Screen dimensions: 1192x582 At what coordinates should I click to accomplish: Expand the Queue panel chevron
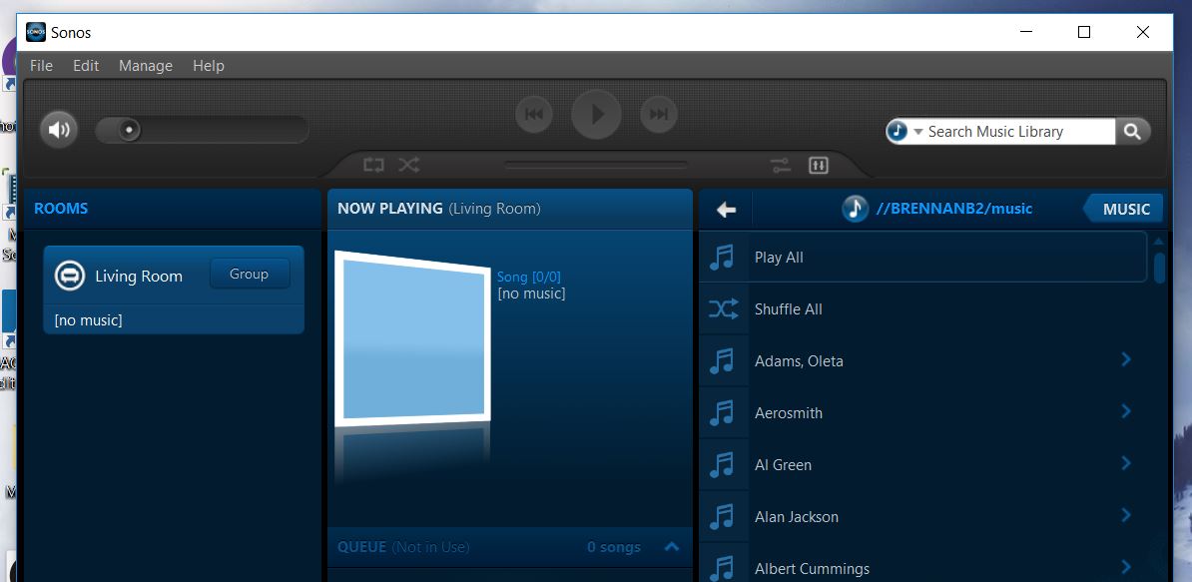pos(671,546)
